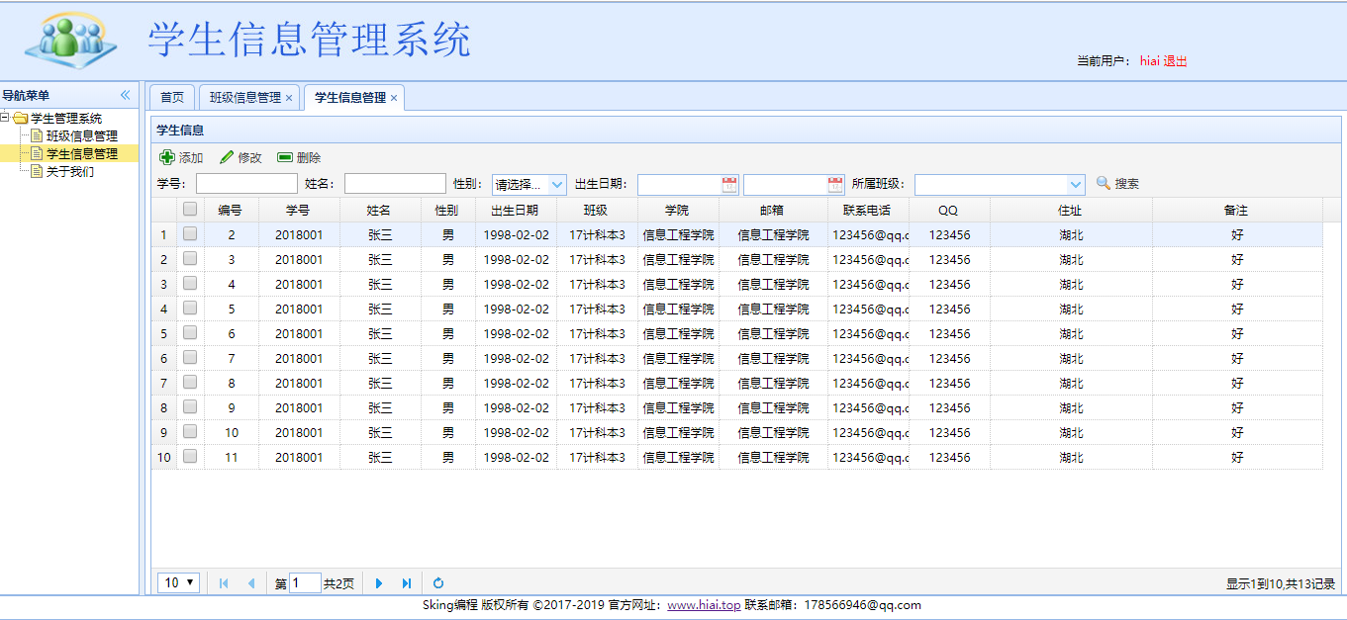Viewport: 1347px width, 620px height.
Task: Open the page size dropdown
Action: [179, 583]
